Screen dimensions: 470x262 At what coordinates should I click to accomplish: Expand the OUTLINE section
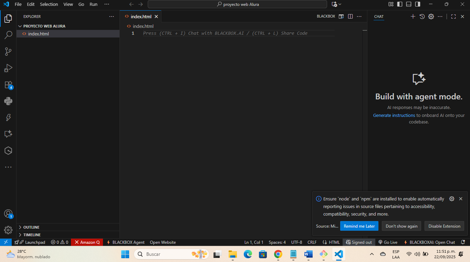[68, 227]
